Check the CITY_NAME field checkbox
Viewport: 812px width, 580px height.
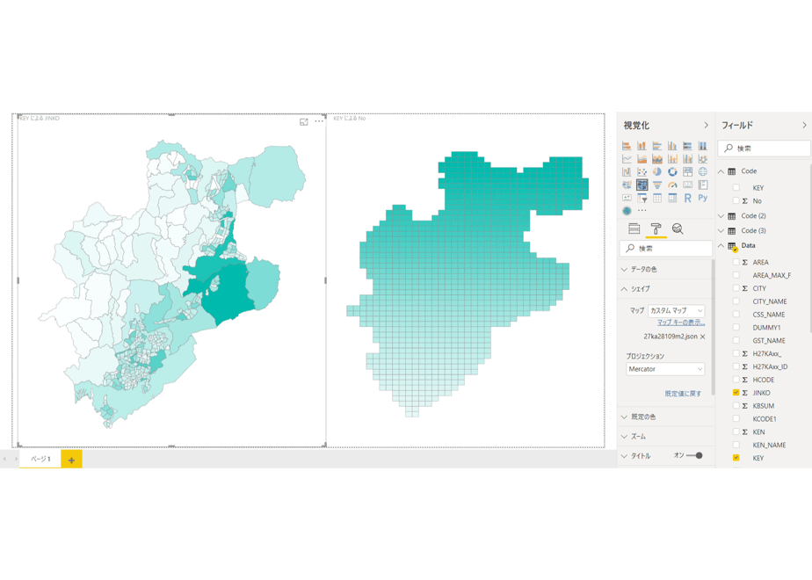pos(736,301)
